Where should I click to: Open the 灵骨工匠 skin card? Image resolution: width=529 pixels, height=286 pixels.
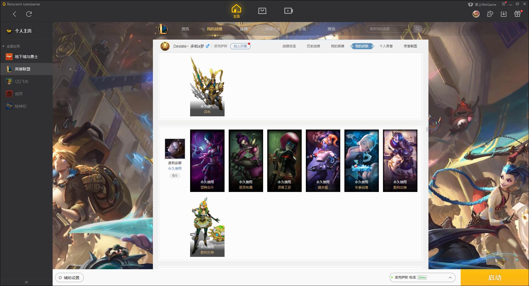click(284, 161)
